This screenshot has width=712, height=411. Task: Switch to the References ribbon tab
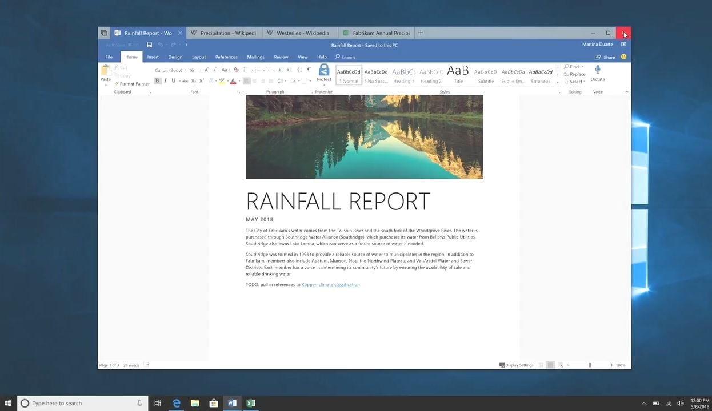coord(226,57)
